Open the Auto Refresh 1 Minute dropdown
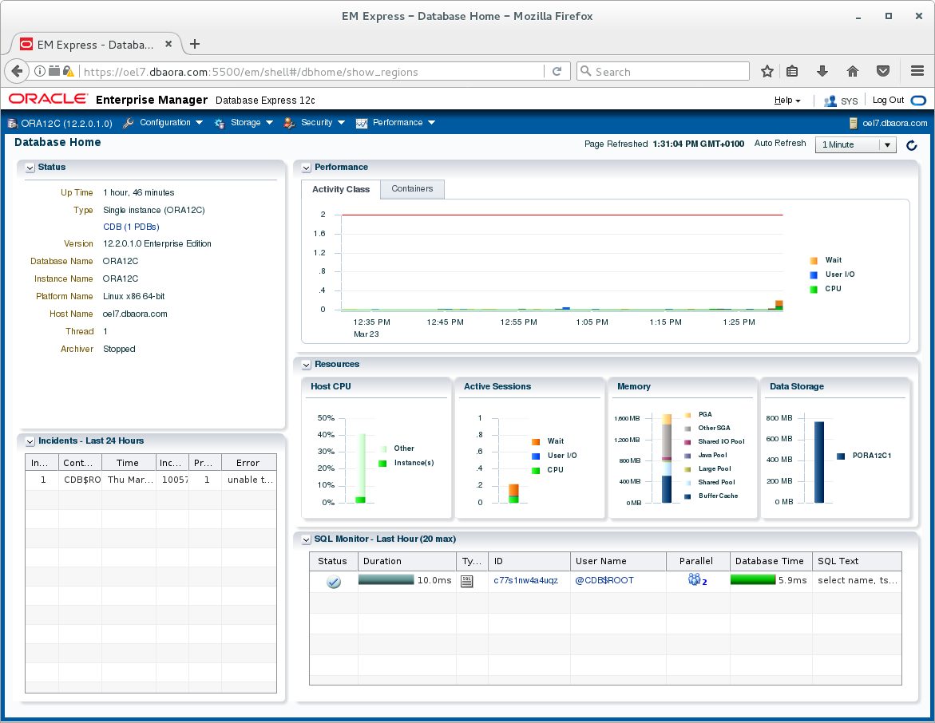Image resolution: width=935 pixels, height=723 pixels. click(x=856, y=144)
